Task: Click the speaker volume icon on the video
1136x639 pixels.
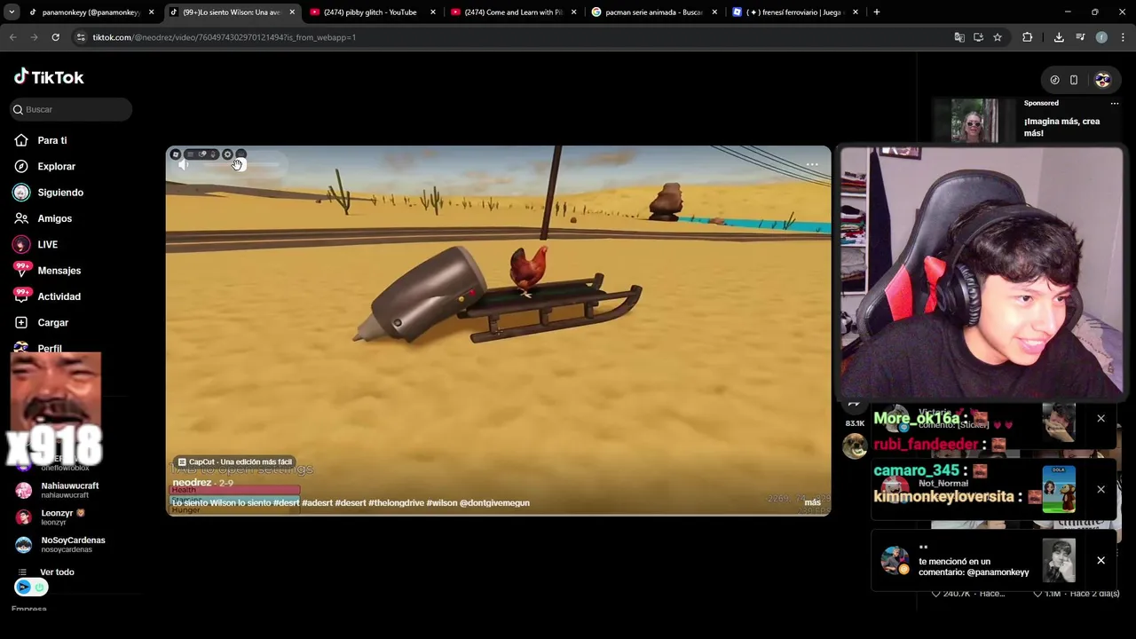Action: 183,165
